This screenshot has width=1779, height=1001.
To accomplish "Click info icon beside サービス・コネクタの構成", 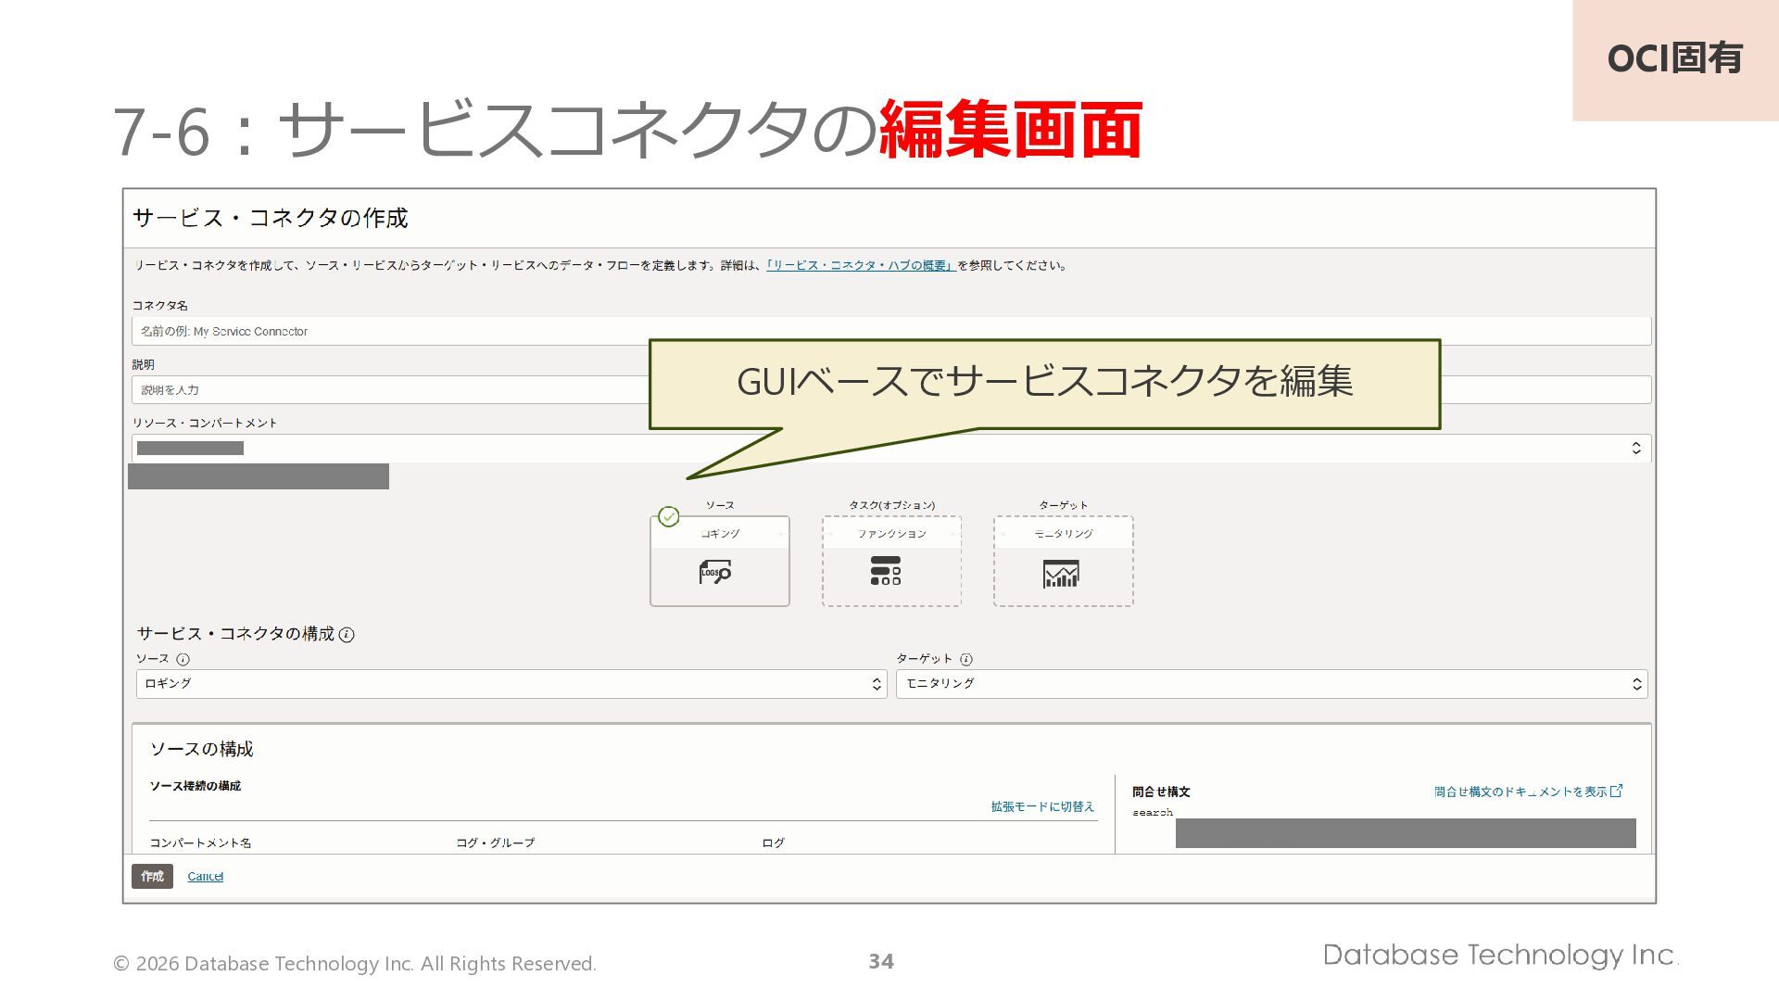I will (347, 635).
